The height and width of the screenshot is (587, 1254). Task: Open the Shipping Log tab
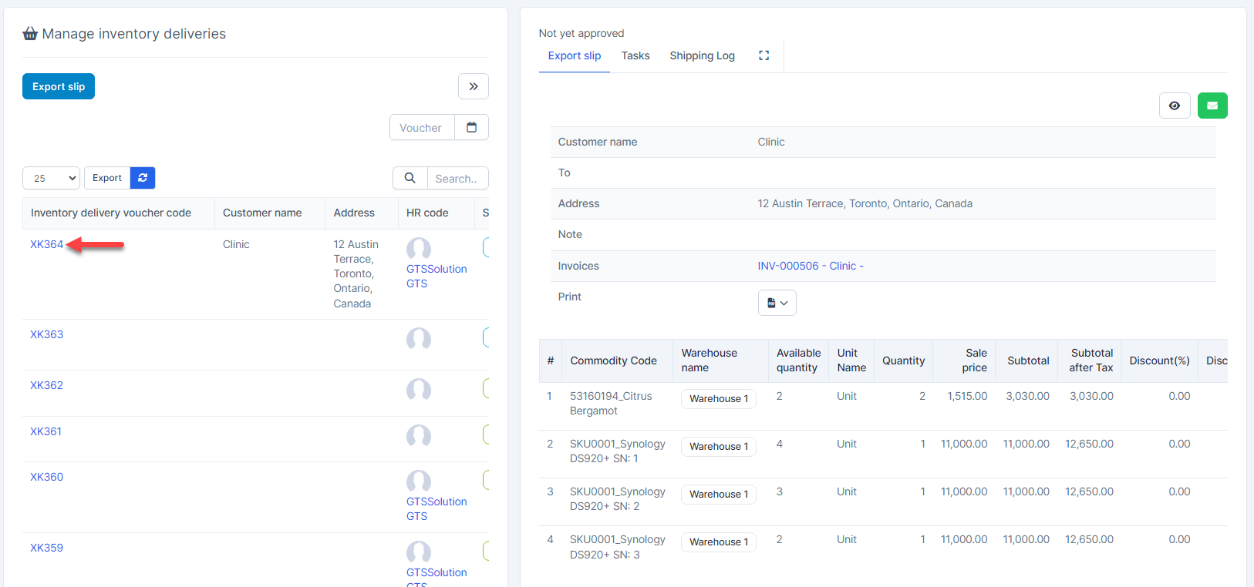pos(702,55)
